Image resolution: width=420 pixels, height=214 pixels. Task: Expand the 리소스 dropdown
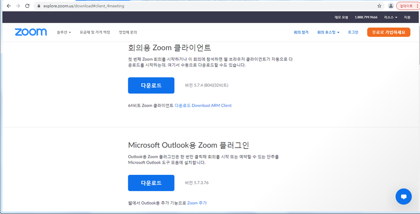(x=391, y=17)
